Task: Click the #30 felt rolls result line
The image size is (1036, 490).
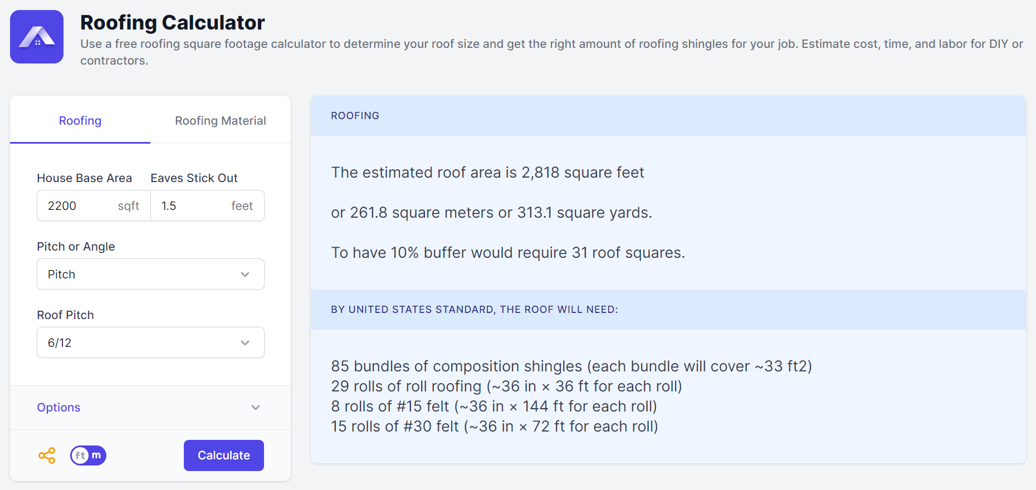Action: click(x=494, y=427)
